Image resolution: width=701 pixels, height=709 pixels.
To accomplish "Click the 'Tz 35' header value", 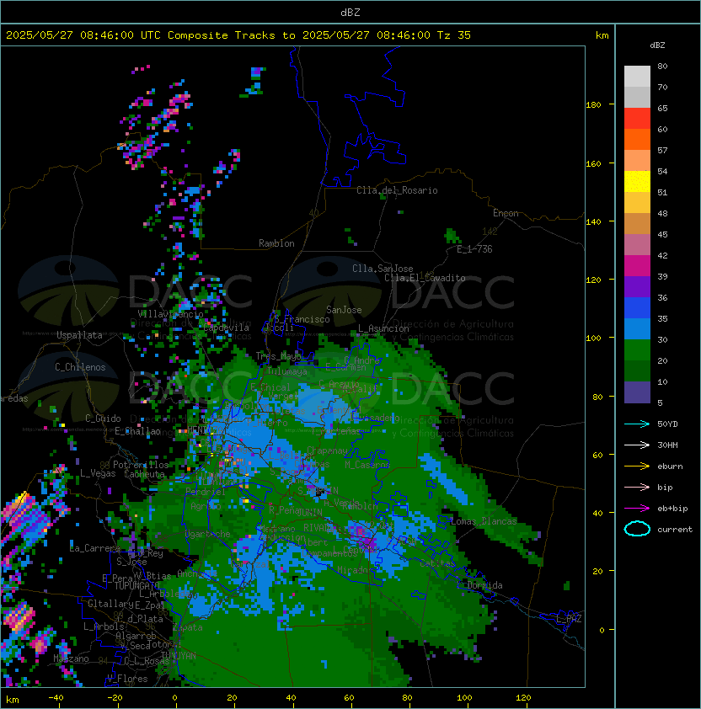I will click(x=454, y=35).
